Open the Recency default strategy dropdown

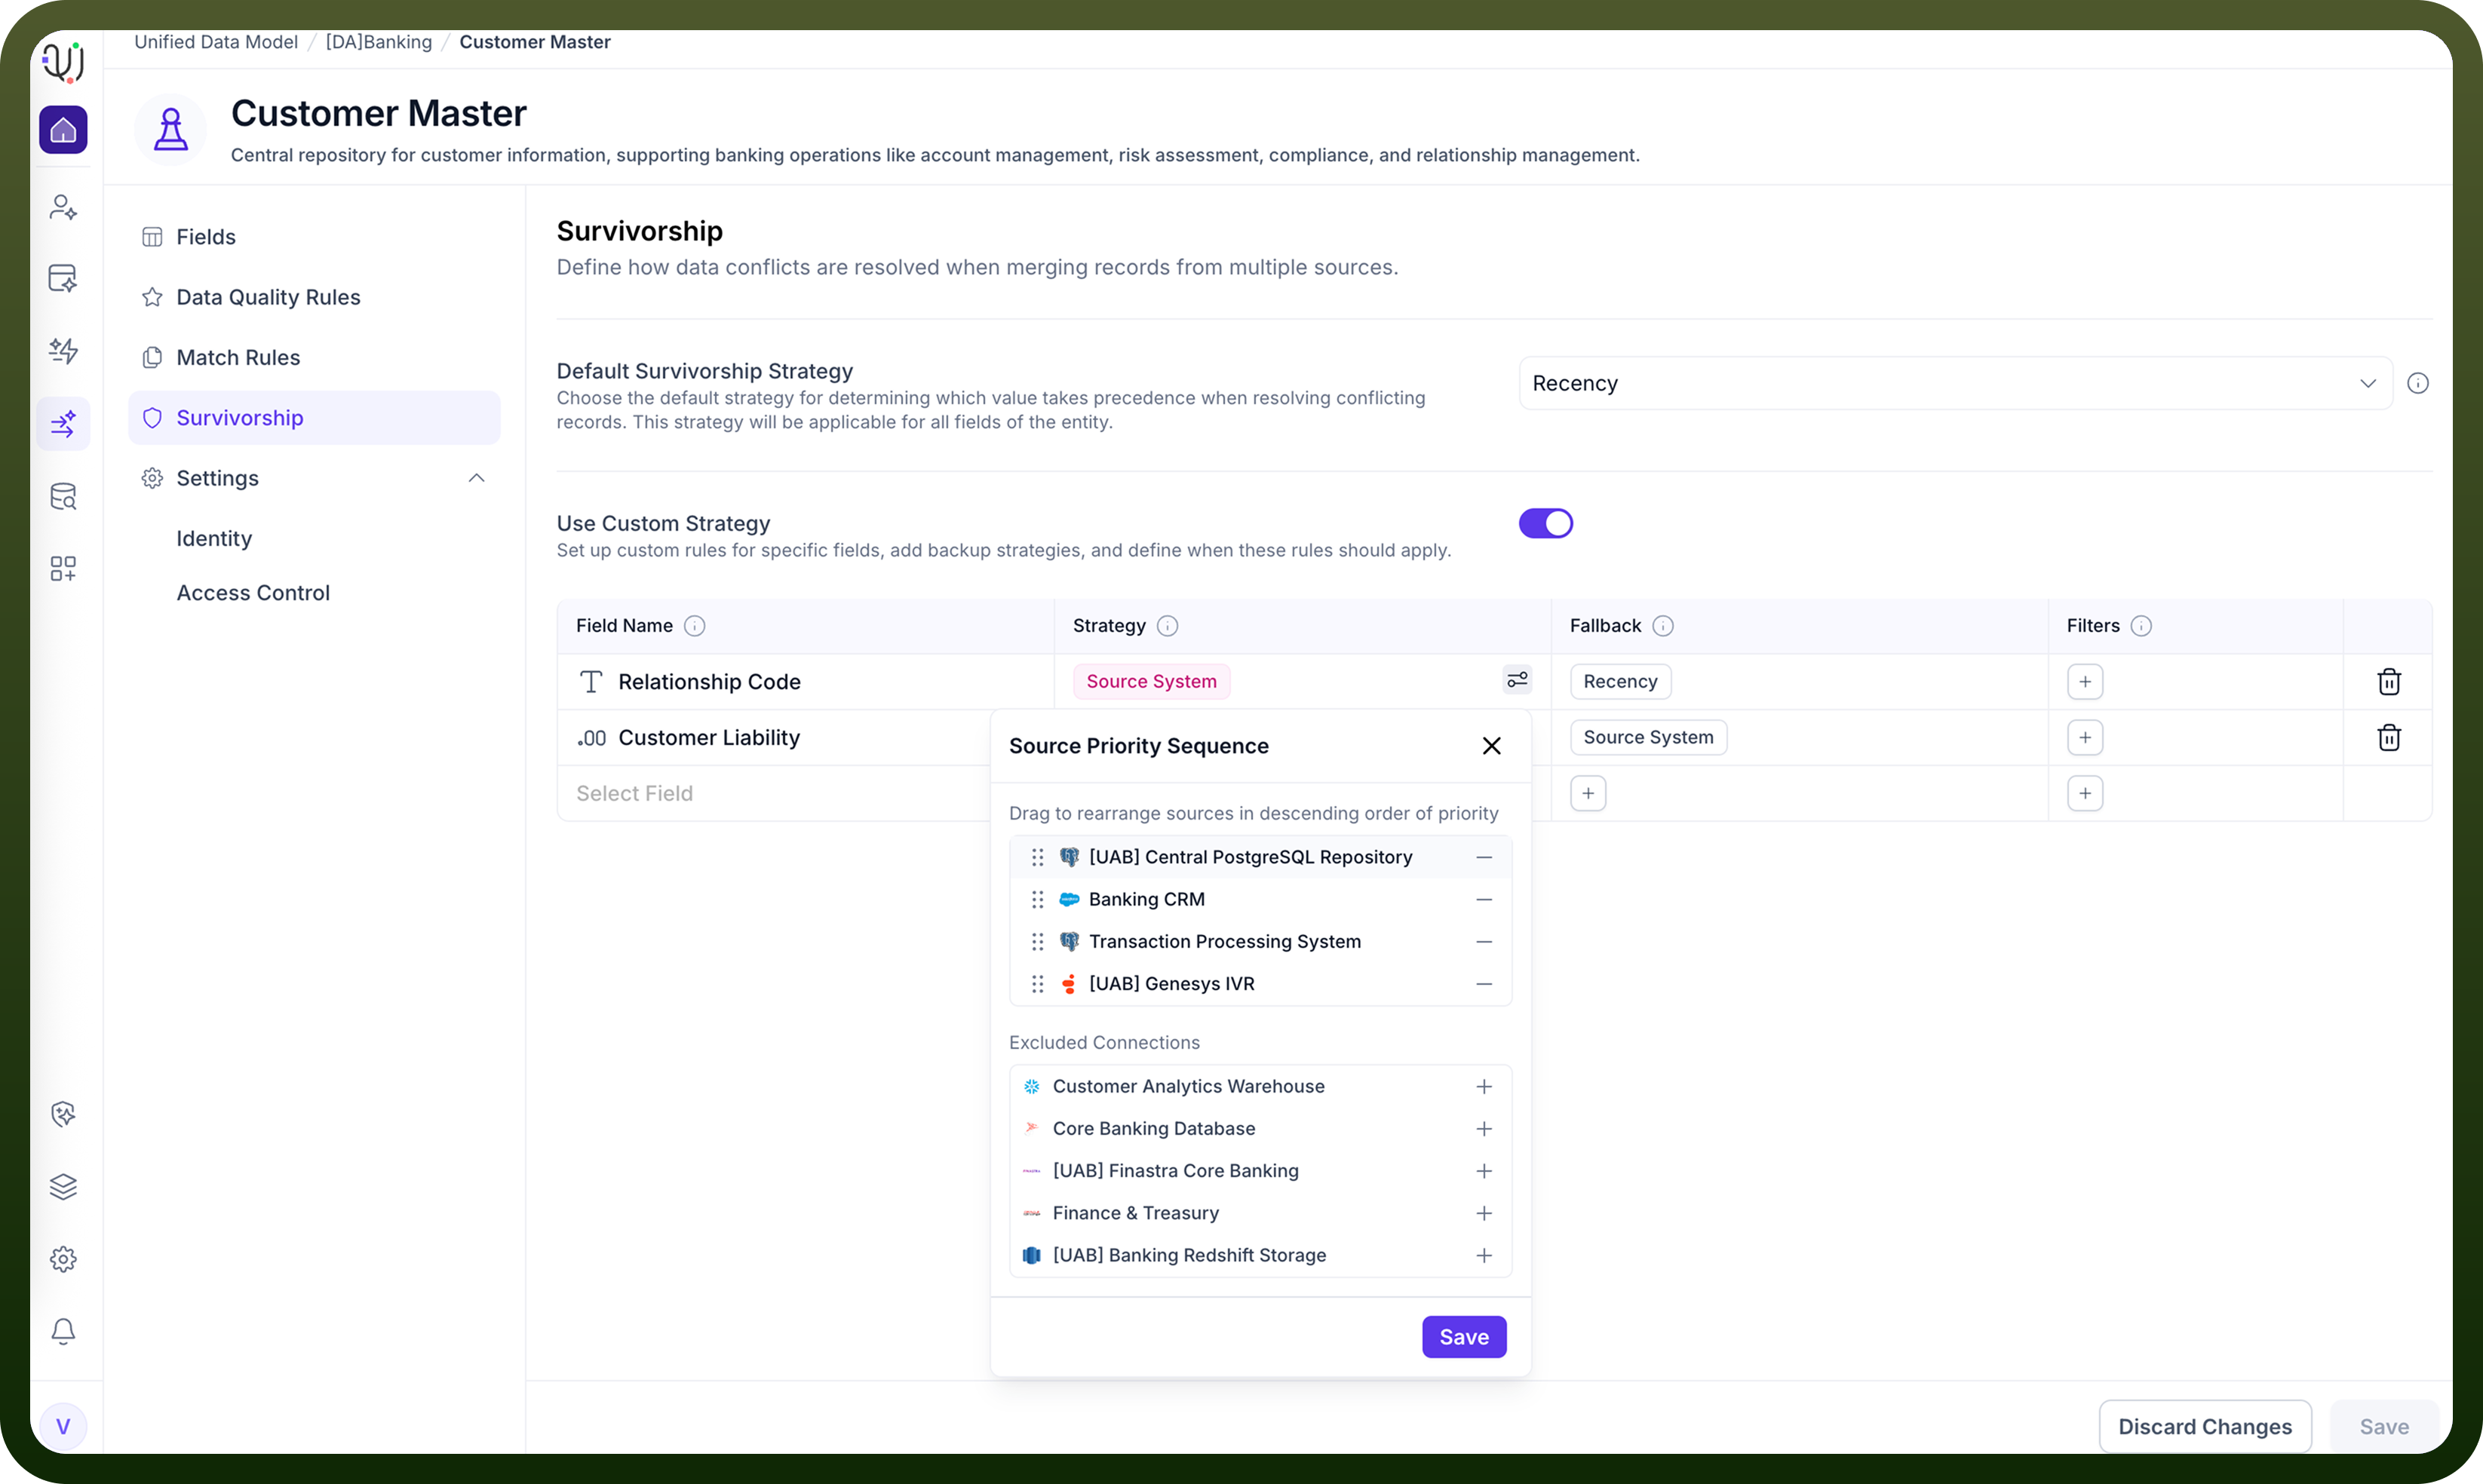point(1955,383)
